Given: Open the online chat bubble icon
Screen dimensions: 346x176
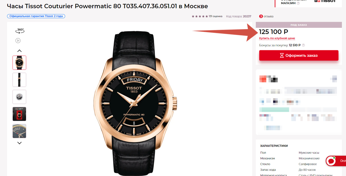Looking at the screenshot, I should (x=331, y=161).
